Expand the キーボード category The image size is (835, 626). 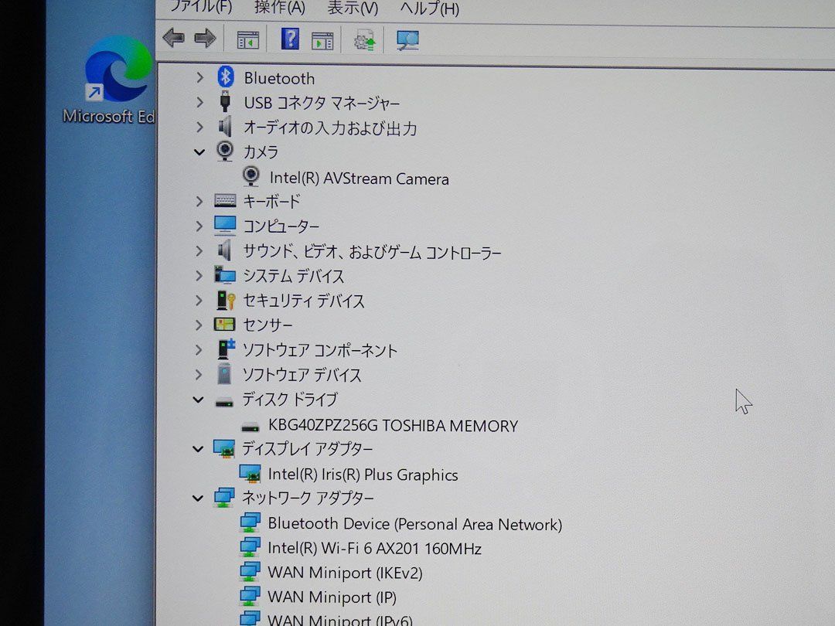coord(199,202)
